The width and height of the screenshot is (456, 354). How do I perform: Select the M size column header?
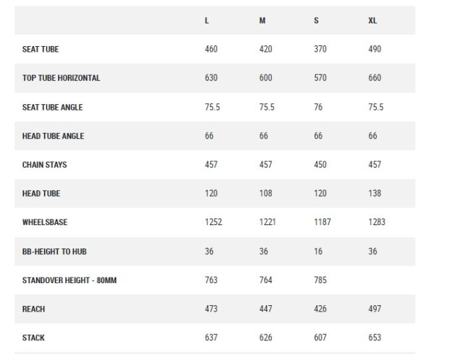pos(262,21)
